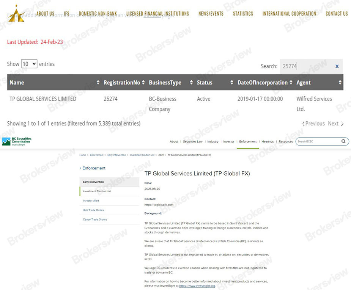Open the Hearings tab
The image size is (351, 290).
(268, 141)
